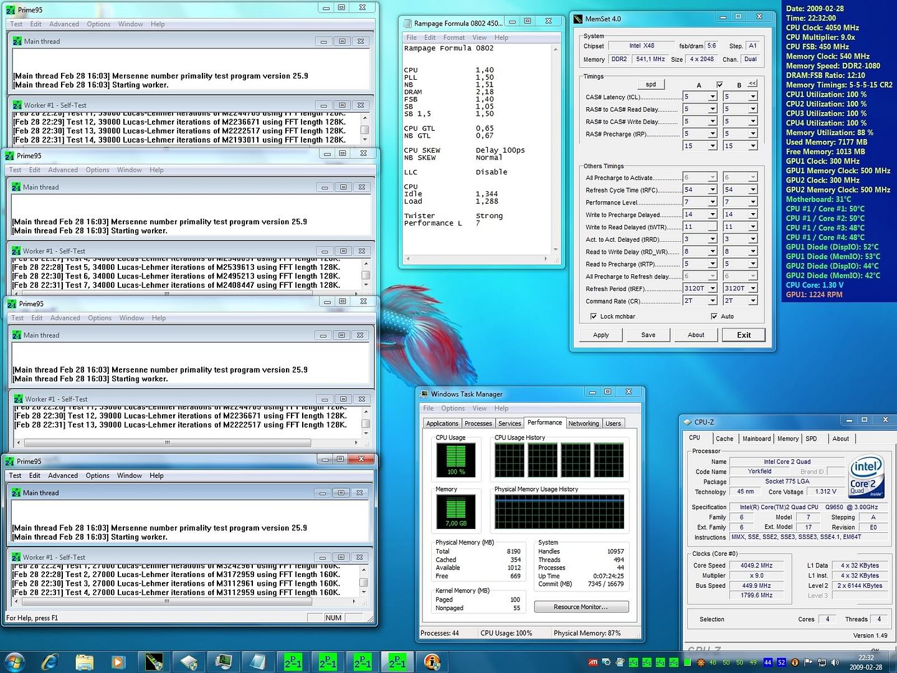
Task: Open RAS# Precharge (tRP) channel A dropdown
Action: click(713, 133)
